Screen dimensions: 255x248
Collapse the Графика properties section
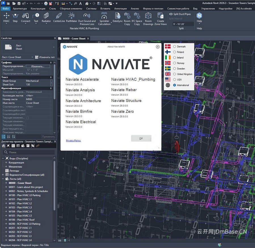[51, 63]
